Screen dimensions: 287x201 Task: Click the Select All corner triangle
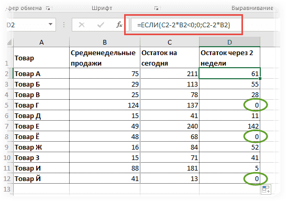pos(10,43)
